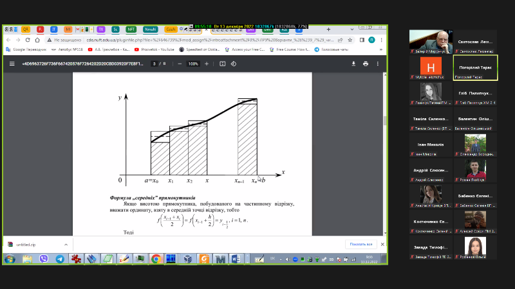Rotate the PDF document
Image resolution: width=515 pixels, height=289 pixels.
coord(234,64)
